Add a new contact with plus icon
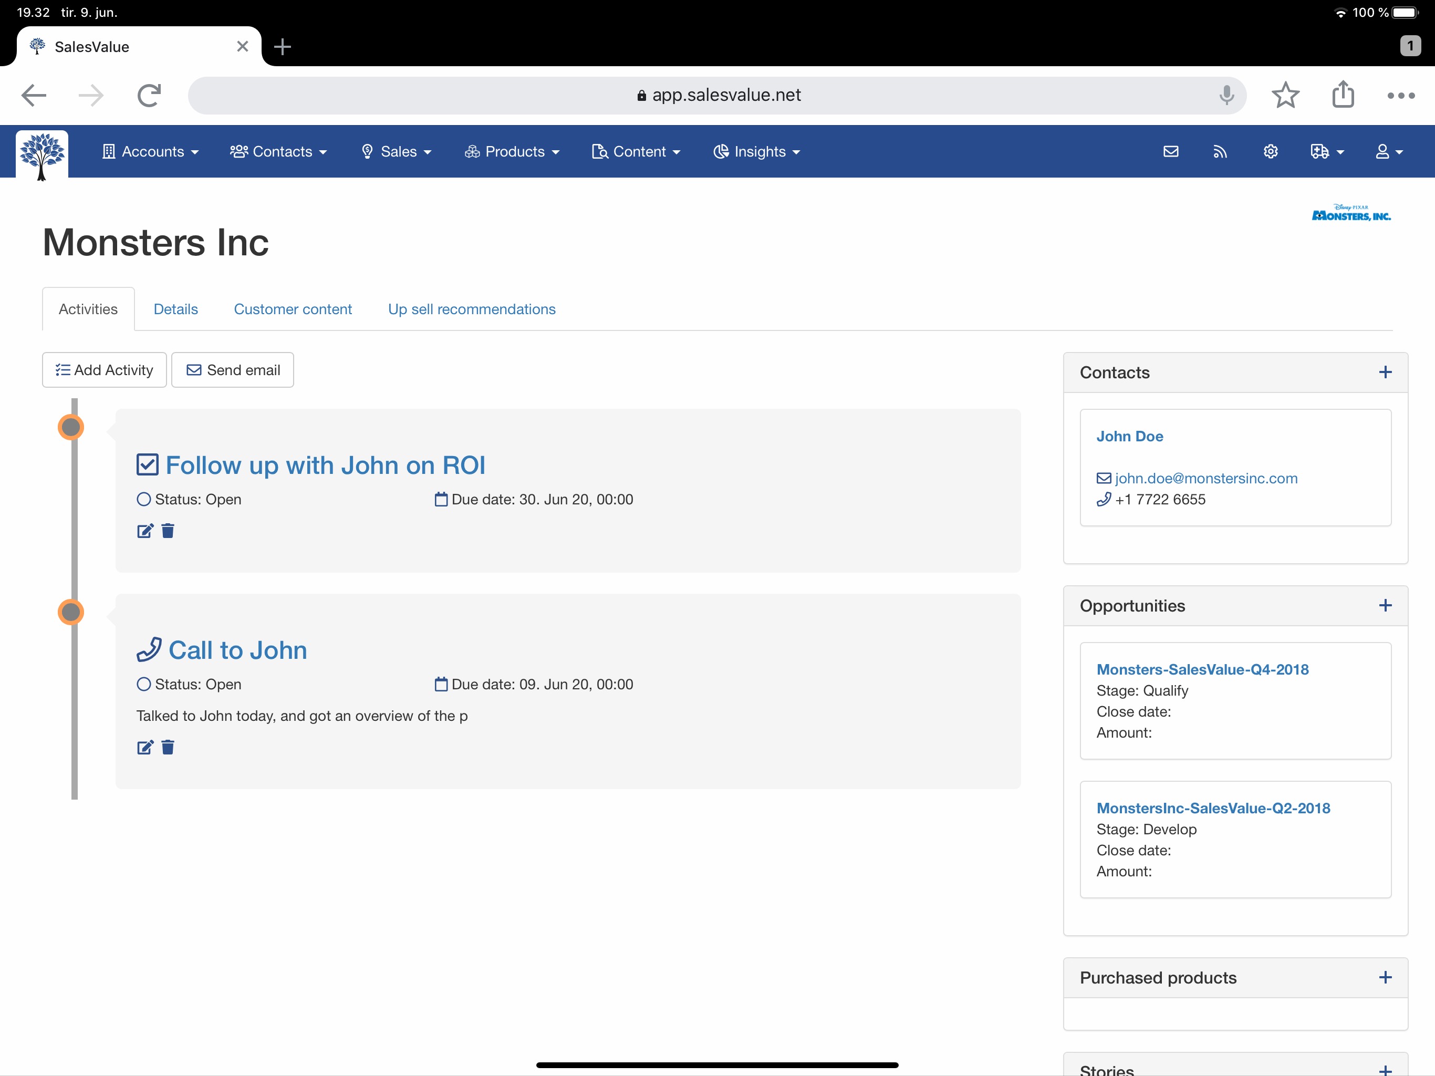Viewport: 1435px width, 1076px height. tap(1385, 373)
